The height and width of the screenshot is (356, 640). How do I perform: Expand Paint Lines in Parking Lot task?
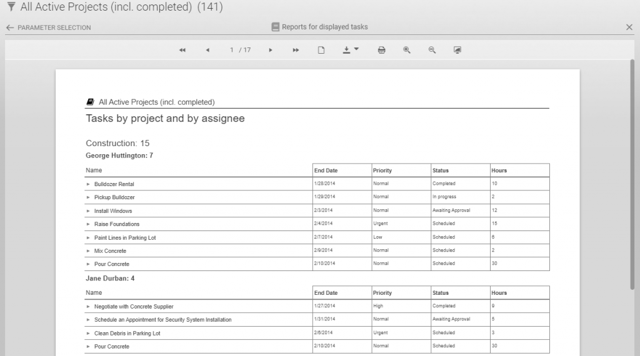click(x=87, y=238)
